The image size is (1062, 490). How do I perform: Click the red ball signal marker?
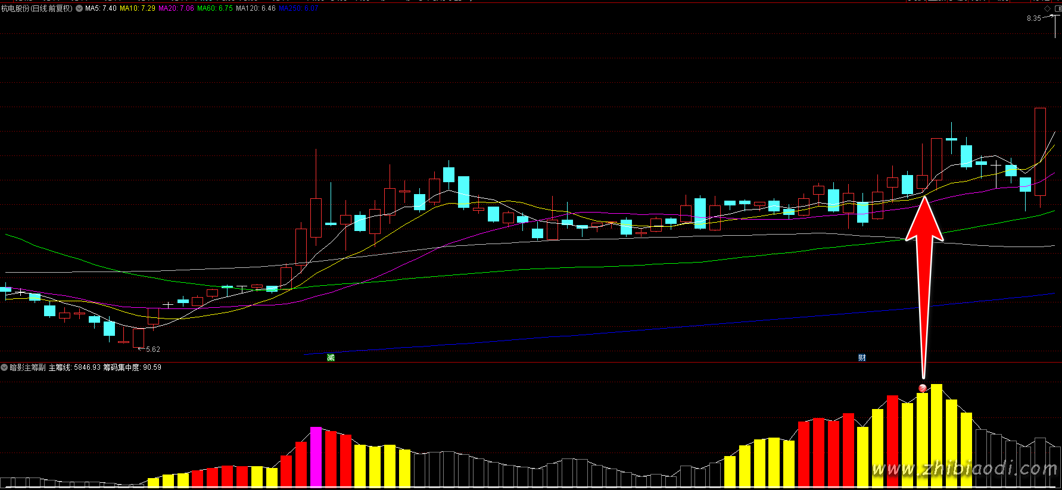click(923, 388)
